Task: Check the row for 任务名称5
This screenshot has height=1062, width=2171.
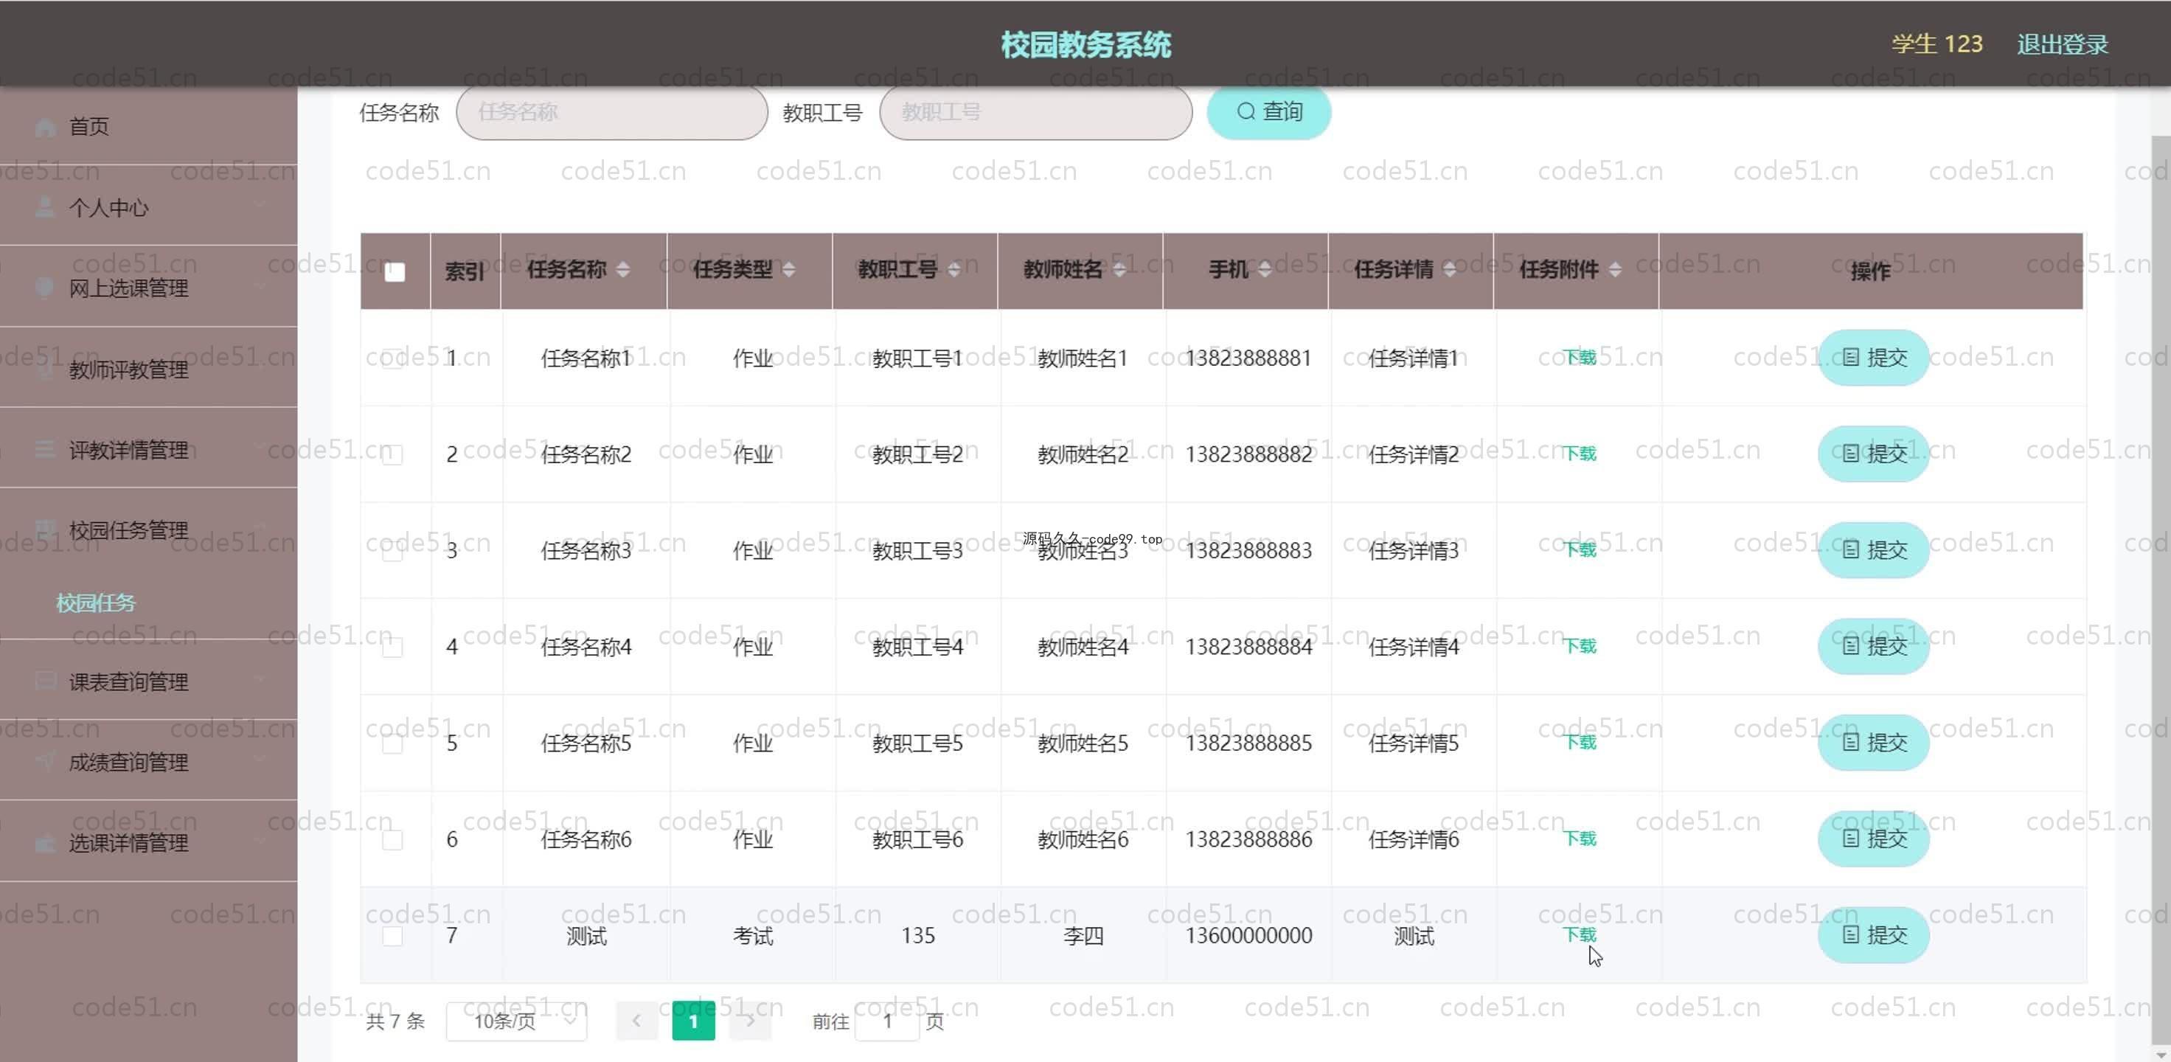Action: [x=392, y=743]
